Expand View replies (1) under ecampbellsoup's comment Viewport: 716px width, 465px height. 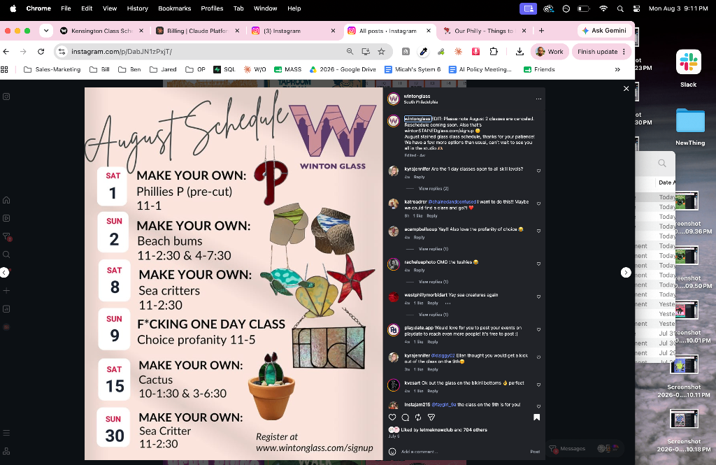pos(434,249)
